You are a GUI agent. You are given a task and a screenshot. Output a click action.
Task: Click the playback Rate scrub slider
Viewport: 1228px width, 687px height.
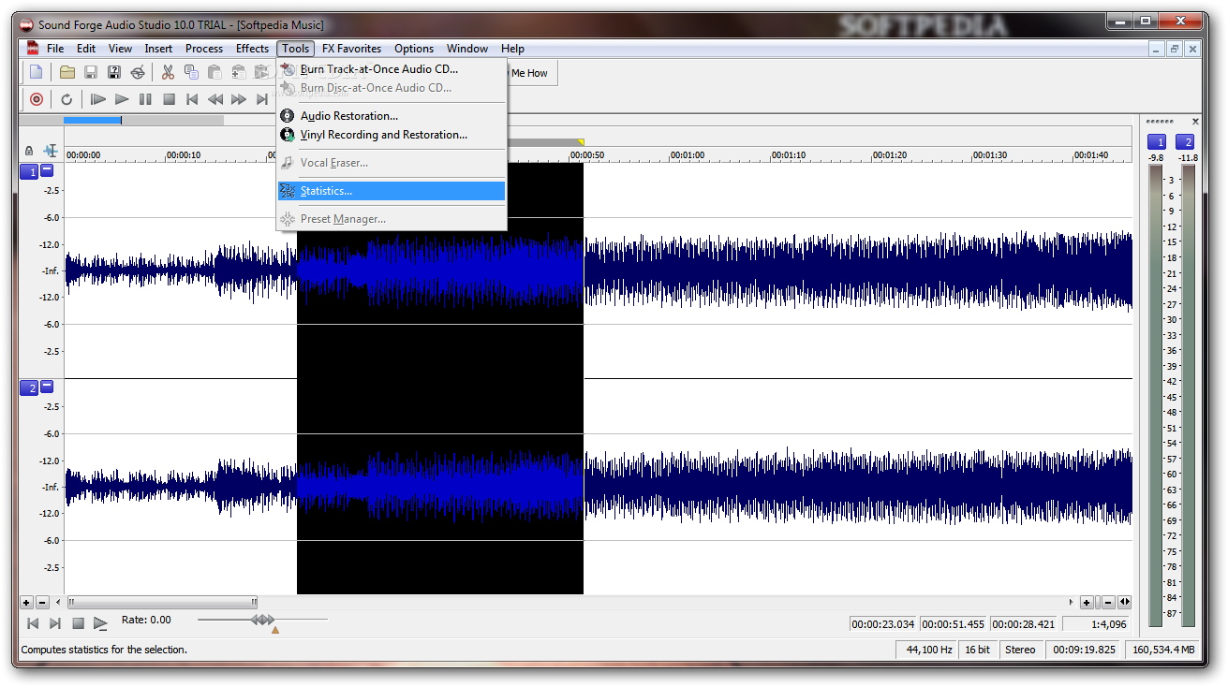(263, 620)
